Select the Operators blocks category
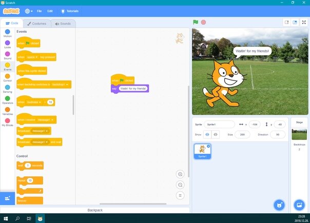 [x=8, y=100]
